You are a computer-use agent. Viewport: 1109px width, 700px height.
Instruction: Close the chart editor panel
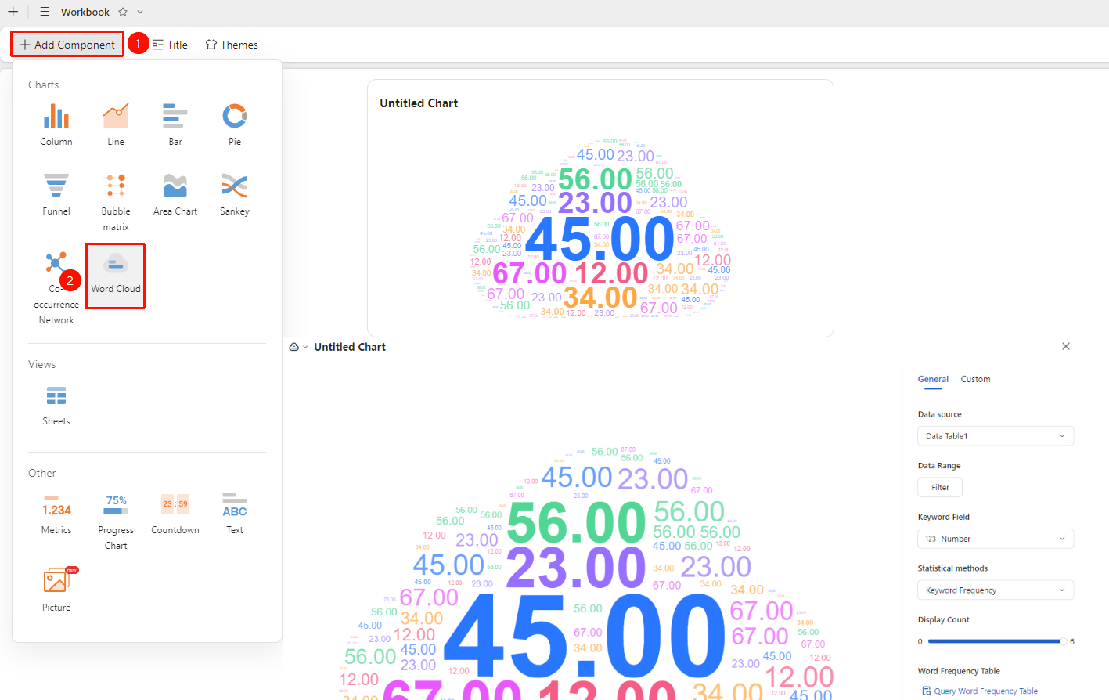pos(1066,346)
